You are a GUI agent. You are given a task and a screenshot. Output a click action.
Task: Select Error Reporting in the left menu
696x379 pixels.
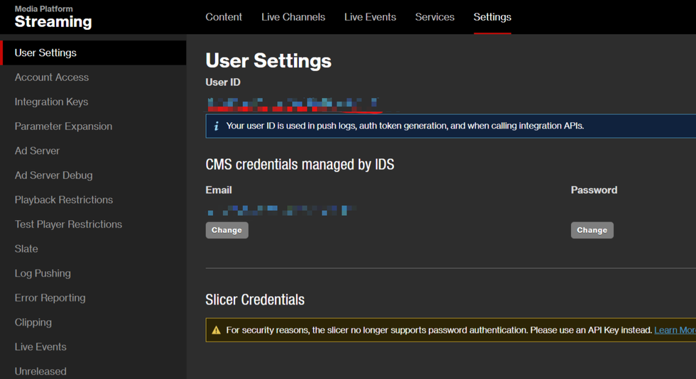(50, 298)
